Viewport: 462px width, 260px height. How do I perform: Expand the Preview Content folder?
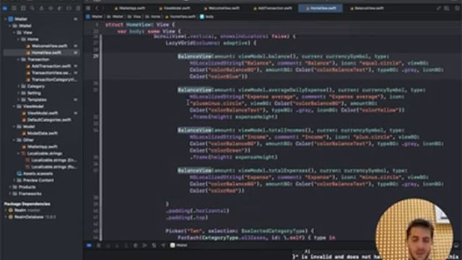point(14,181)
